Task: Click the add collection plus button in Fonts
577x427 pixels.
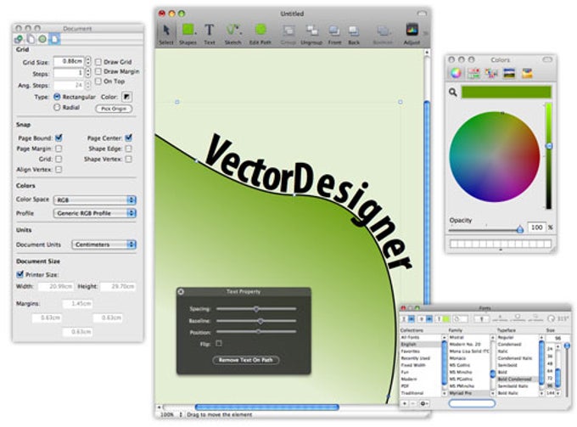Action: point(405,403)
